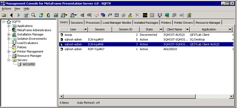Click the shadow session monitors icon
The width and height of the screenshot is (237, 108).
click(x=103, y=15)
